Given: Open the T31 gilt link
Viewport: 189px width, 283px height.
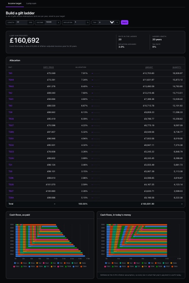Looking at the screenshot, I should click(10, 165).
